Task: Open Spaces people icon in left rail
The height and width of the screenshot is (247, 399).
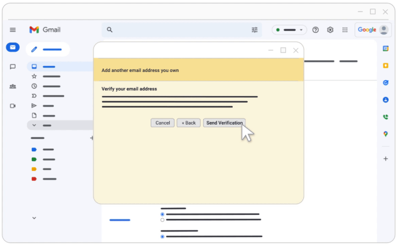Action: coord(13,86)
